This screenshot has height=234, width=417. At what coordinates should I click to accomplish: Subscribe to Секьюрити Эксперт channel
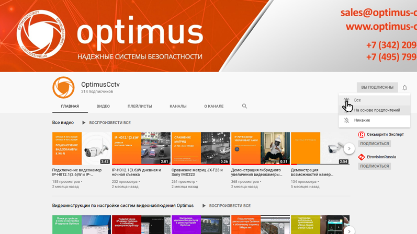click(x=375, y=144)
